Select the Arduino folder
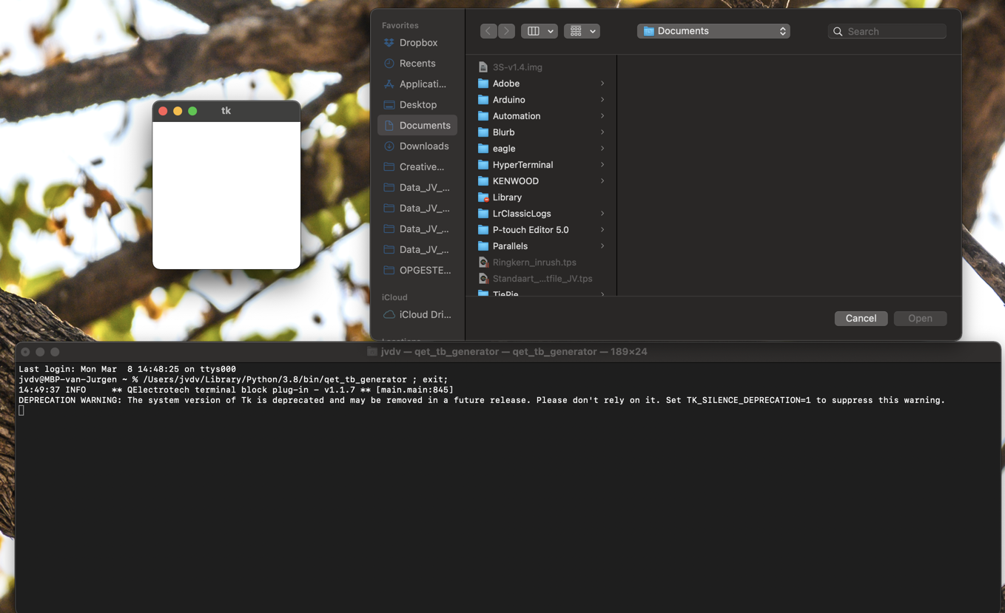1005x613 pixels. pyautogui.click(x=508, y=100)
